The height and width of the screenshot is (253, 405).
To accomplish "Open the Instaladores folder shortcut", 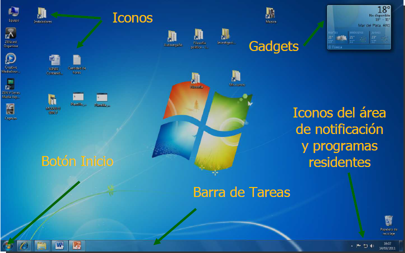I will click(42, 13).
